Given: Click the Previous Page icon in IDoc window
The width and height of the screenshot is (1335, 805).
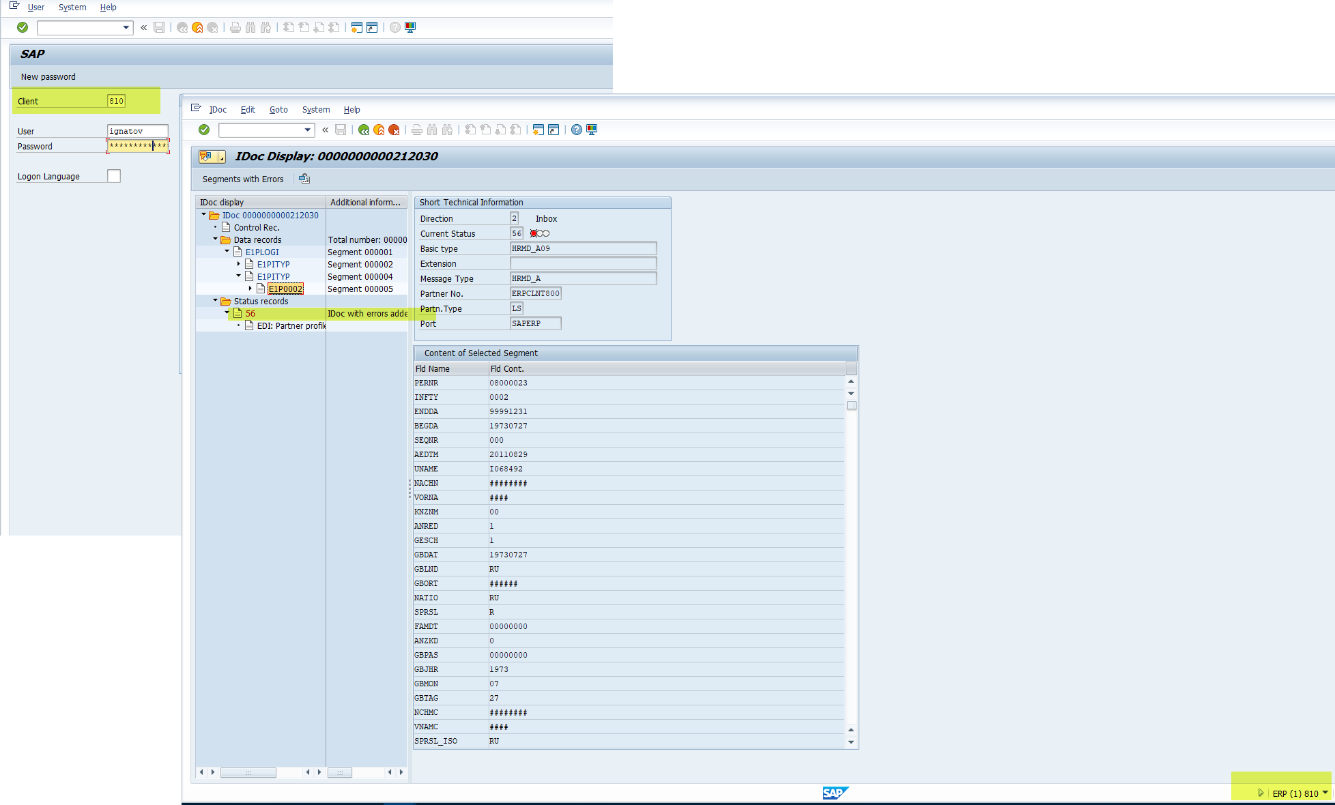Looking at the screenshot, I should click(x=485, y=130).
